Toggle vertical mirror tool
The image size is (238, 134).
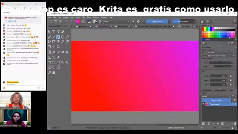coord(208,22)
